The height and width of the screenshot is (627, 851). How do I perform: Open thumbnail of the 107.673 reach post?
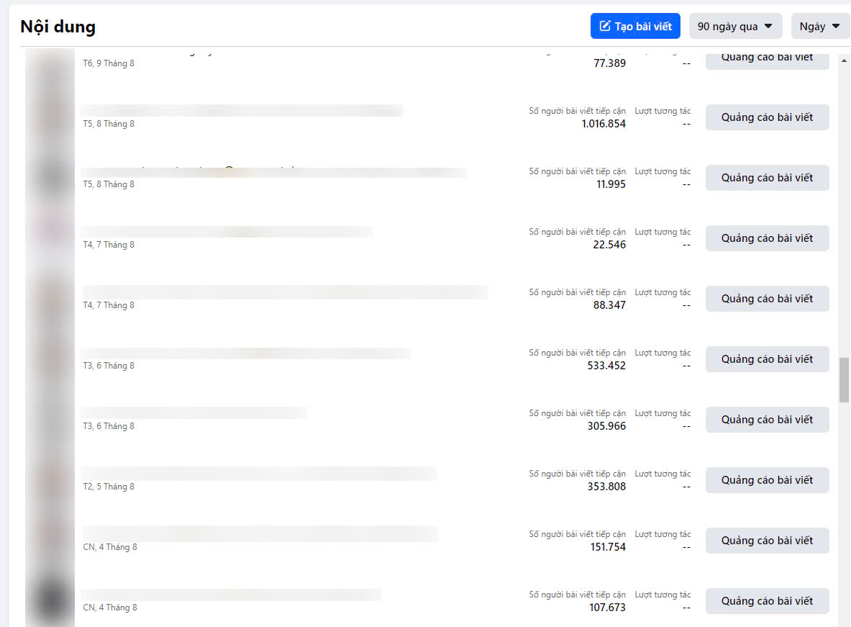50,600
